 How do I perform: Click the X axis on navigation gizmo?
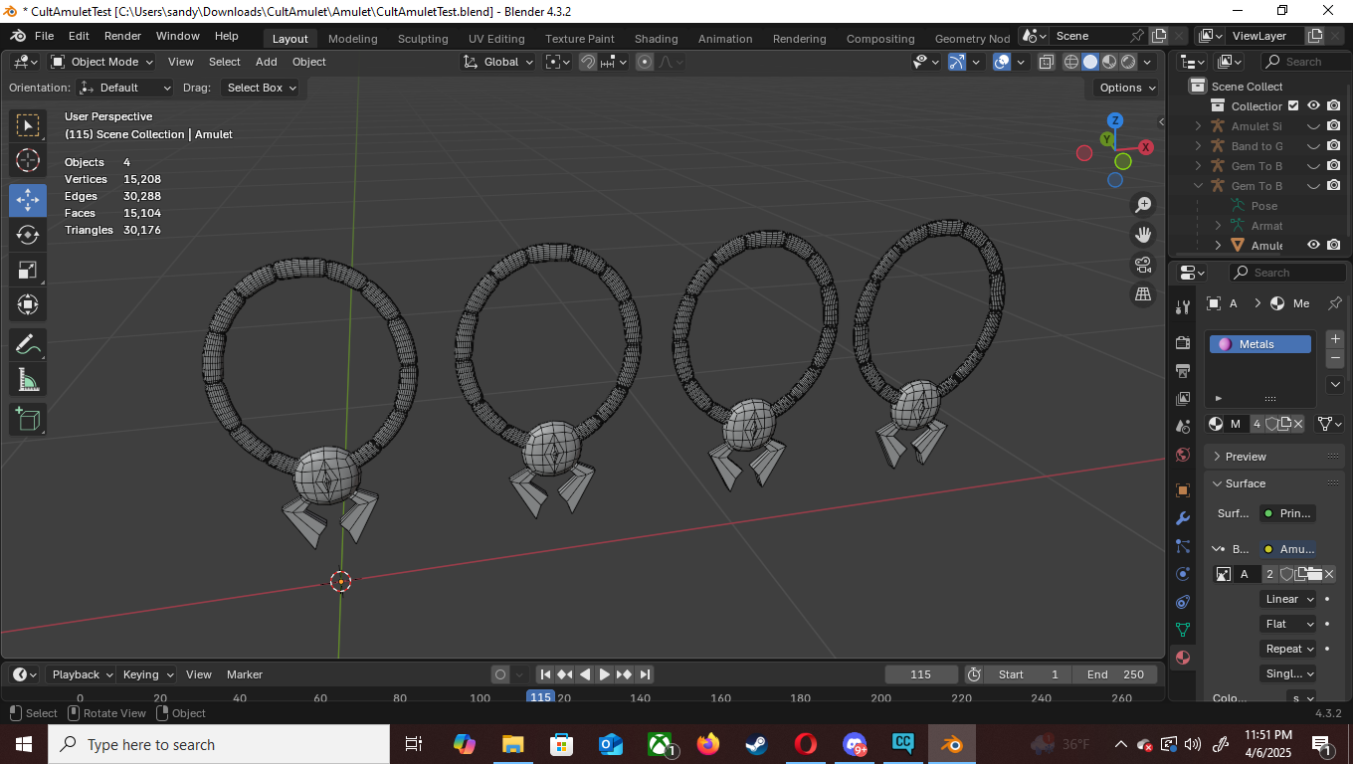(x=1146, y=147)
